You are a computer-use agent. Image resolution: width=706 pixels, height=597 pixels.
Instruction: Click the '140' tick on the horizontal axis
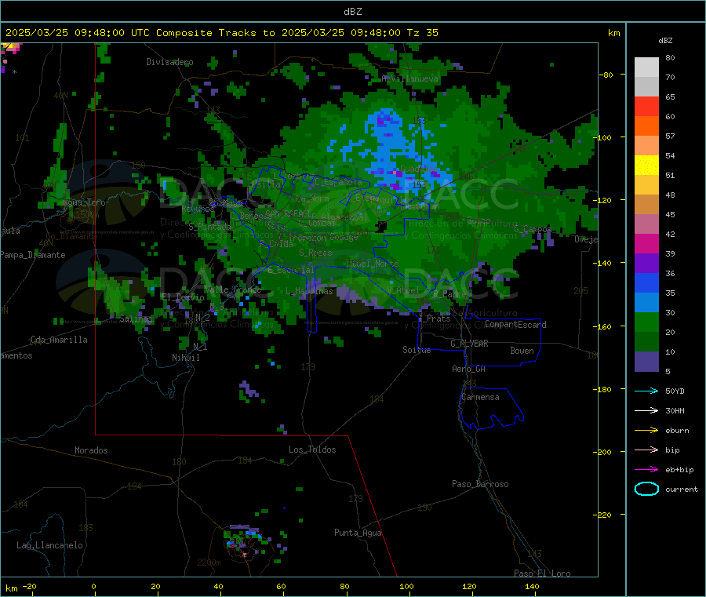pos(532,586)
